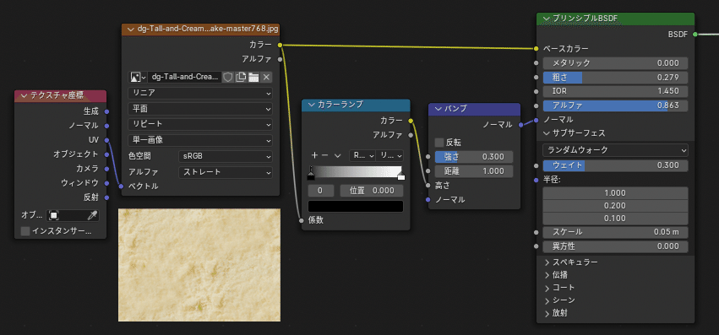Open the sRGB color space dropdown
This screenshot has width=719, height=335.
tap(225, 156)
